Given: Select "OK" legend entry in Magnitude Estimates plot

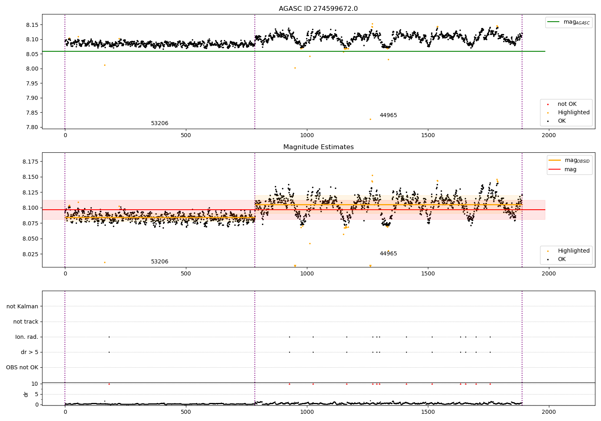Looking at the screenshot, I should pyautogui.click(x=562, y=259).
